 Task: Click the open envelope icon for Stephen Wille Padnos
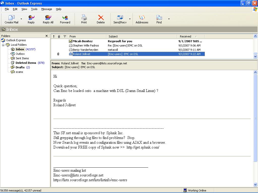tap(71, 45)
